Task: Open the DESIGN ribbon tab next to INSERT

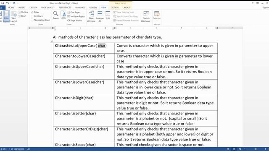Action: [x=33, y=8]
